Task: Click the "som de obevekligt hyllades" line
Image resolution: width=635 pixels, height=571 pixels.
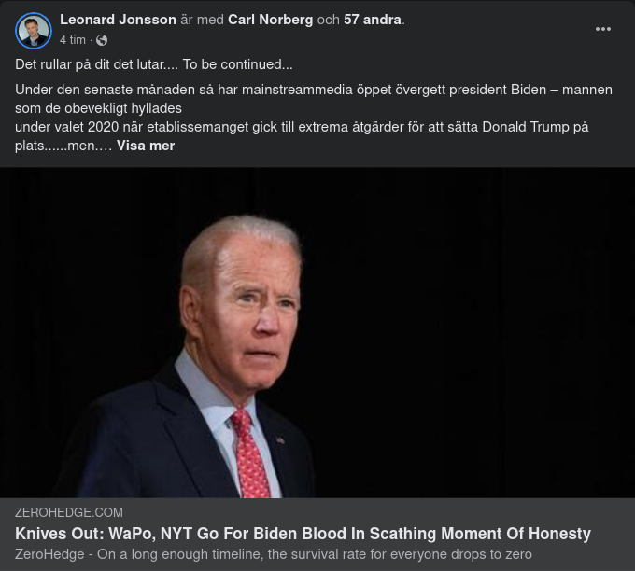Action: [x=98, y=108]
